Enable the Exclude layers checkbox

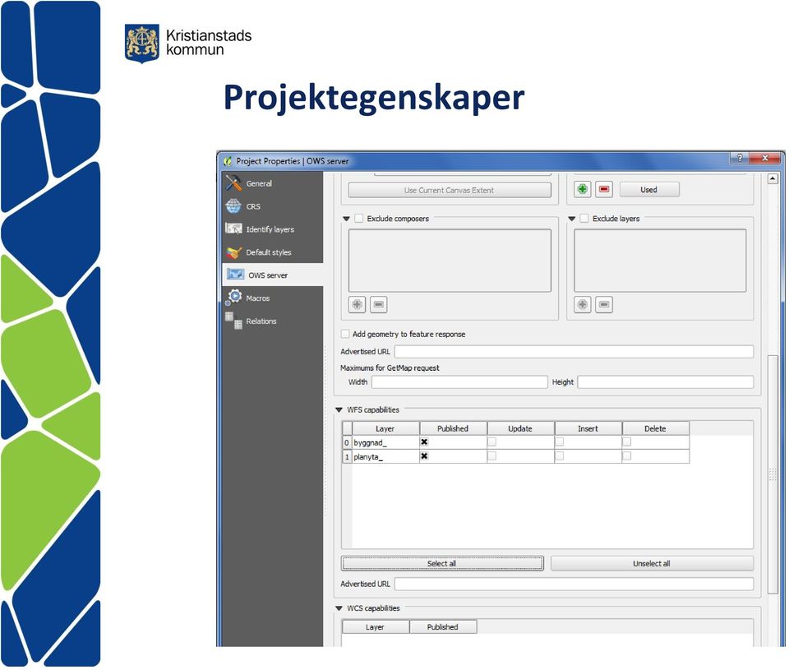tap(584, 219)
